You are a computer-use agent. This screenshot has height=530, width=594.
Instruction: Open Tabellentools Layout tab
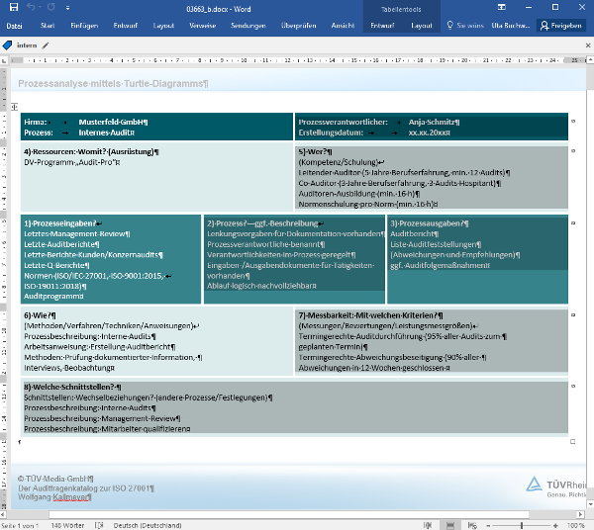tap(422, 25)
